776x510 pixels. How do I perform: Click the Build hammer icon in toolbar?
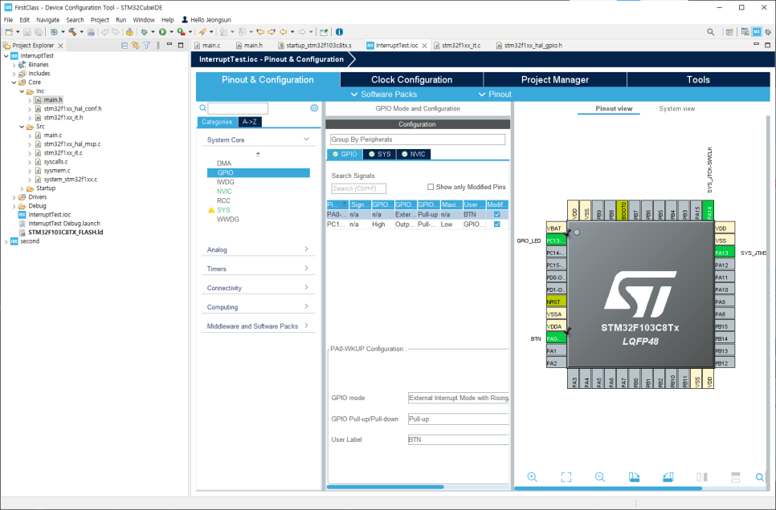(x=72, y=31)
